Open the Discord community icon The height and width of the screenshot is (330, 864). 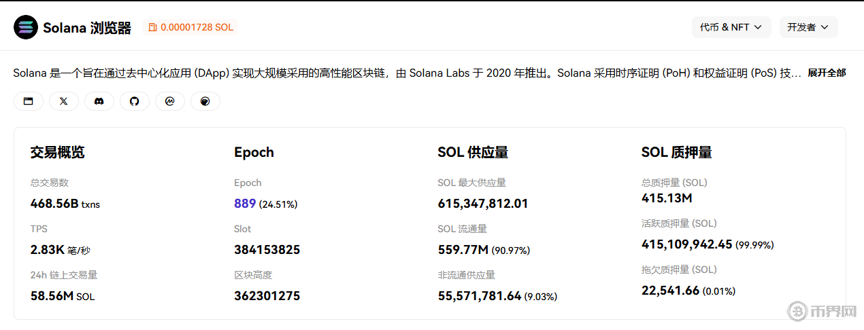coord(99,101)
